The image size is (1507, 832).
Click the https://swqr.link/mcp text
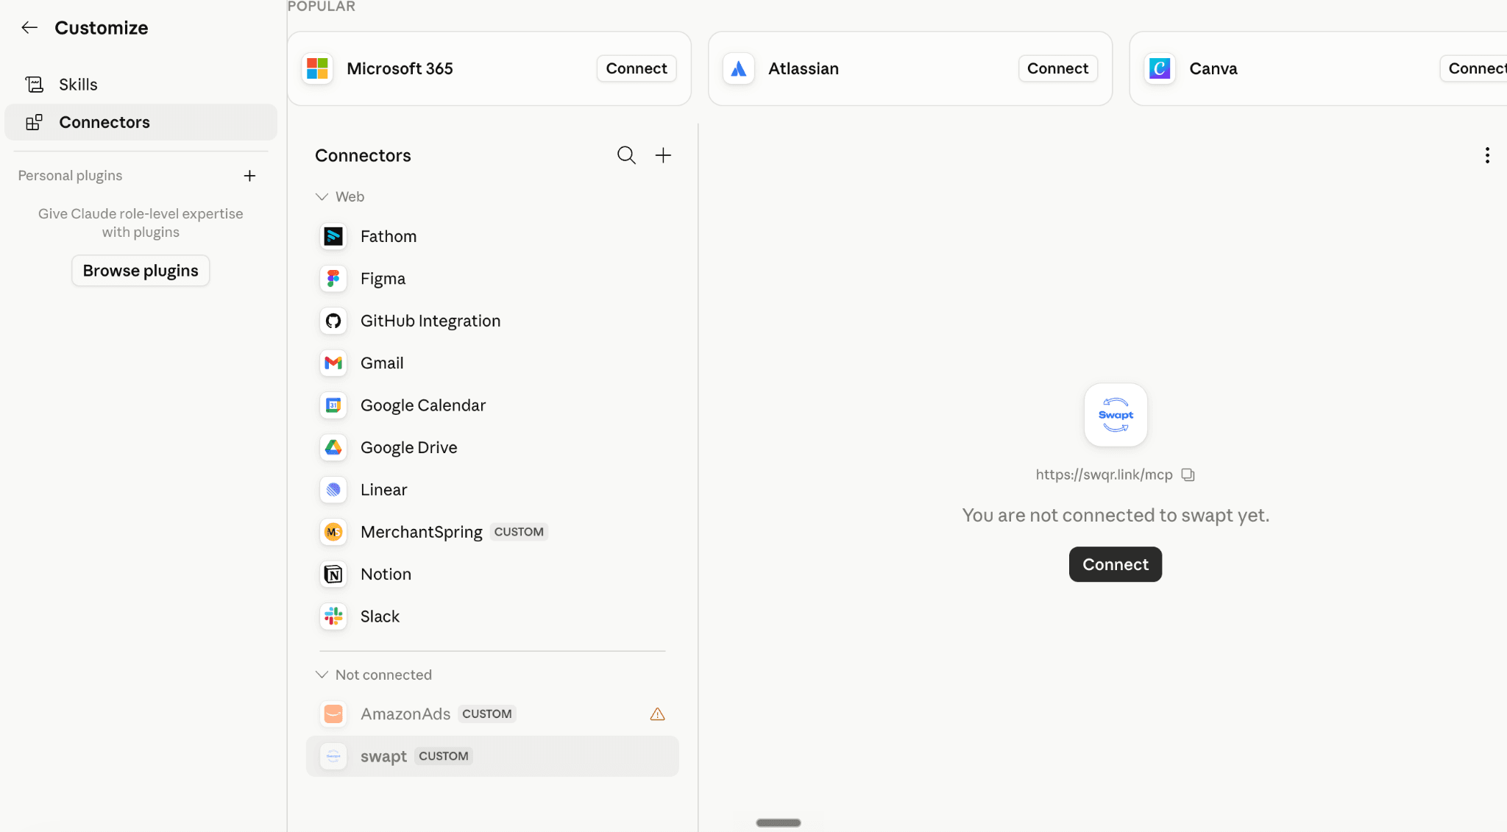click(x=1104, y=474)
